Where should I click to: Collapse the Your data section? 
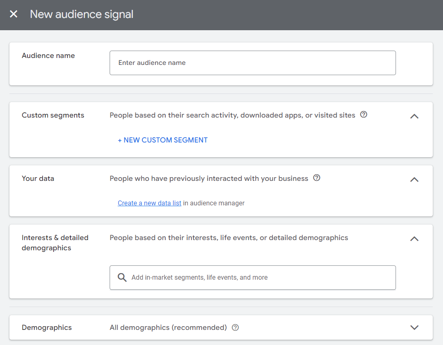(x=414, y=179)
